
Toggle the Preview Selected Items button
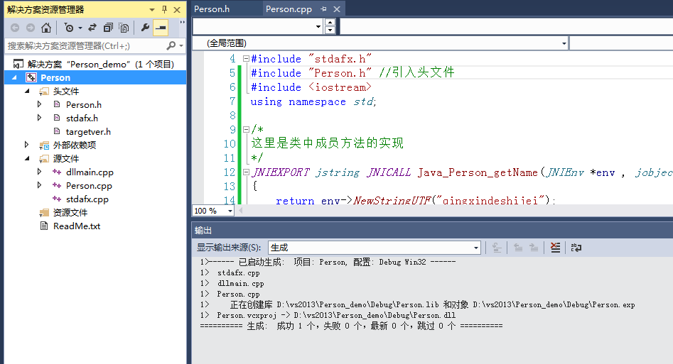[161, 28]
